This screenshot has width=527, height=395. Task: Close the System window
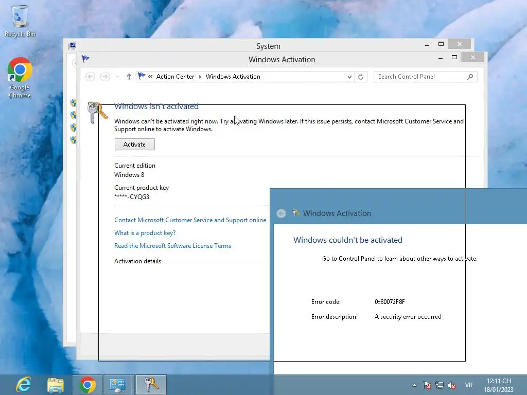pos(460,44)
